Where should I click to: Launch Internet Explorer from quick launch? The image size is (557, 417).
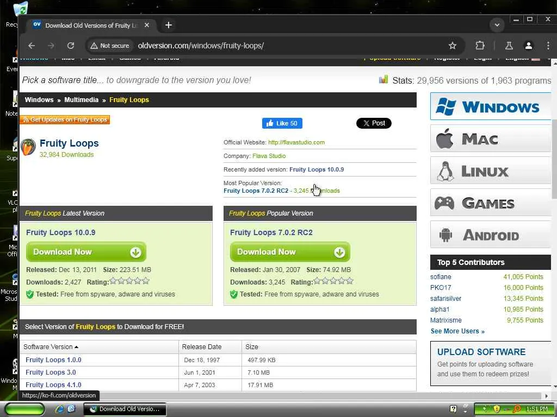point(59,409)
